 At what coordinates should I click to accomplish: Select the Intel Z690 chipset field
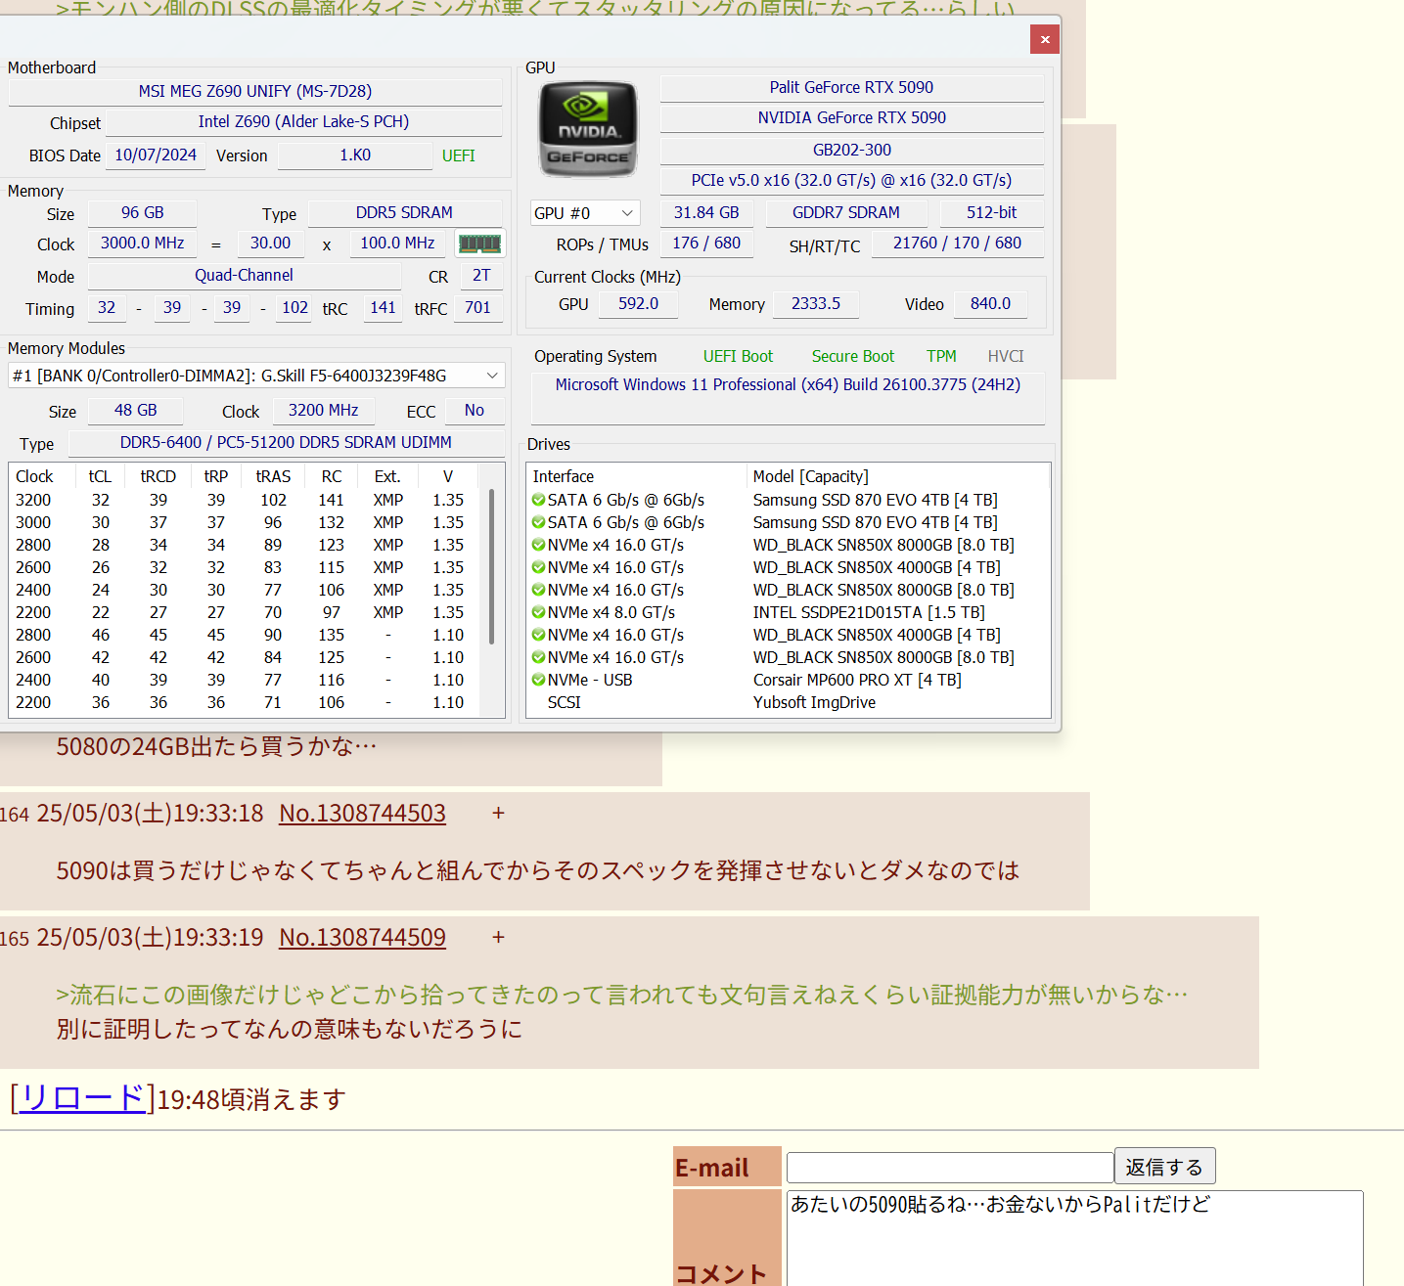(x=303, y=121)
